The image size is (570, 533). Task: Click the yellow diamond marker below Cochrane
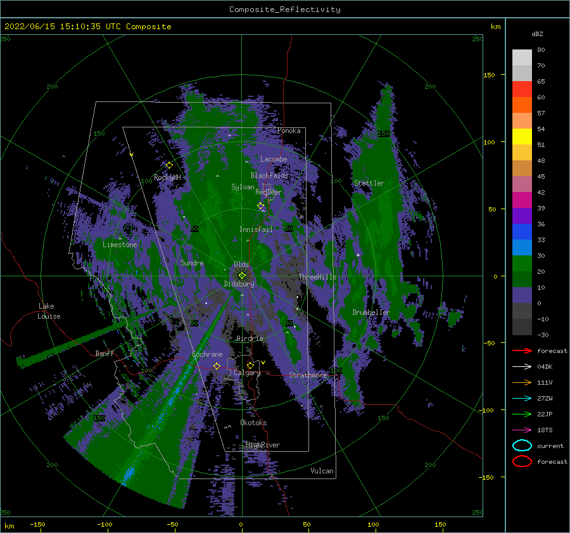click(x=217, y=366)
